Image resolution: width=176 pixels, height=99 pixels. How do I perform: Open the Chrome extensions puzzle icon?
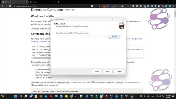pyautogui.click(x=159, y=6)
